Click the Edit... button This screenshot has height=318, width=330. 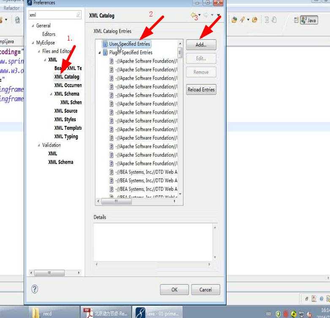click(201, 58)
